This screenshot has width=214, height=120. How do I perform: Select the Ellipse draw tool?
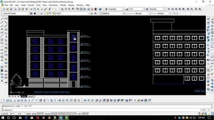point(2,50)
